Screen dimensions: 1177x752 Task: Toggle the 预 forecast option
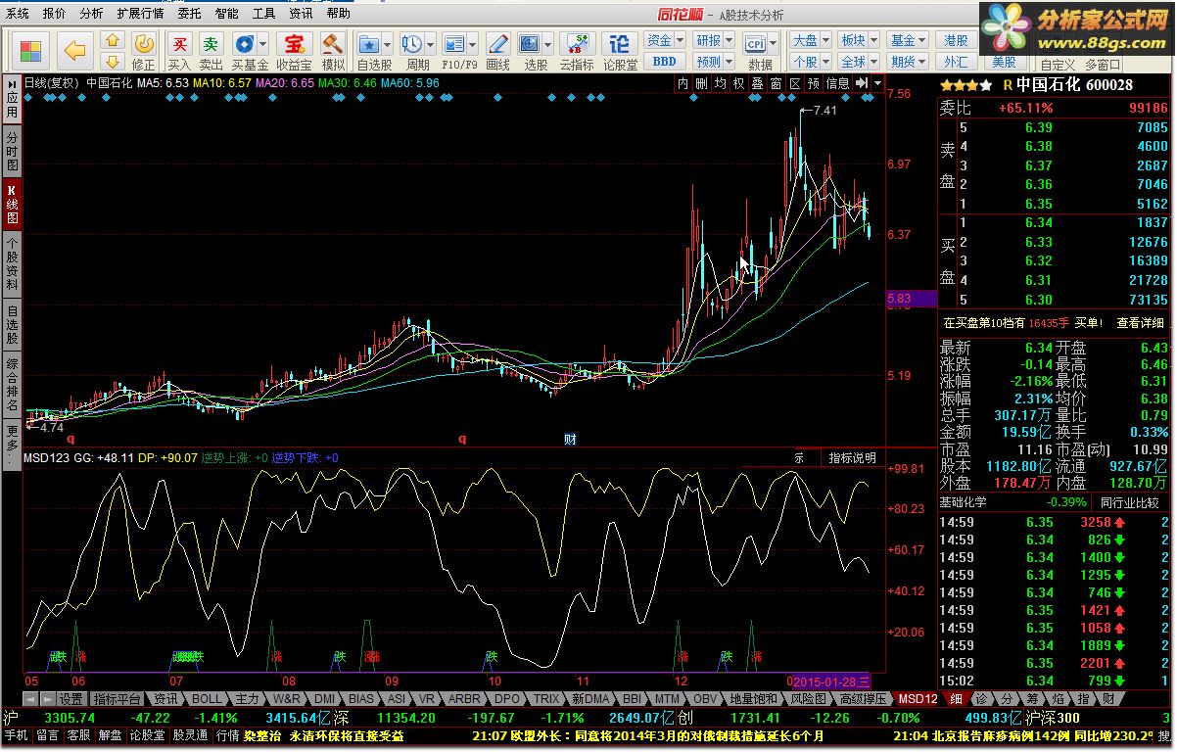[813, 83]
